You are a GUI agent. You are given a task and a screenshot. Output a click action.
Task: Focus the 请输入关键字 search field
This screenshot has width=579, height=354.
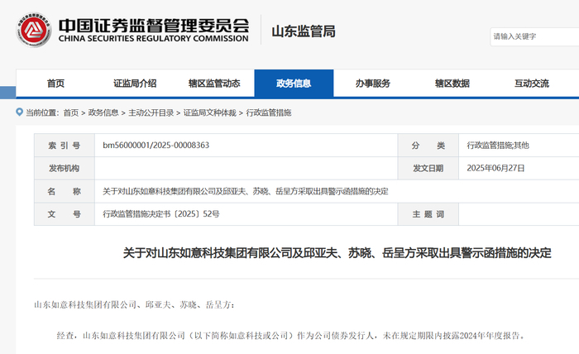[534, 36]
